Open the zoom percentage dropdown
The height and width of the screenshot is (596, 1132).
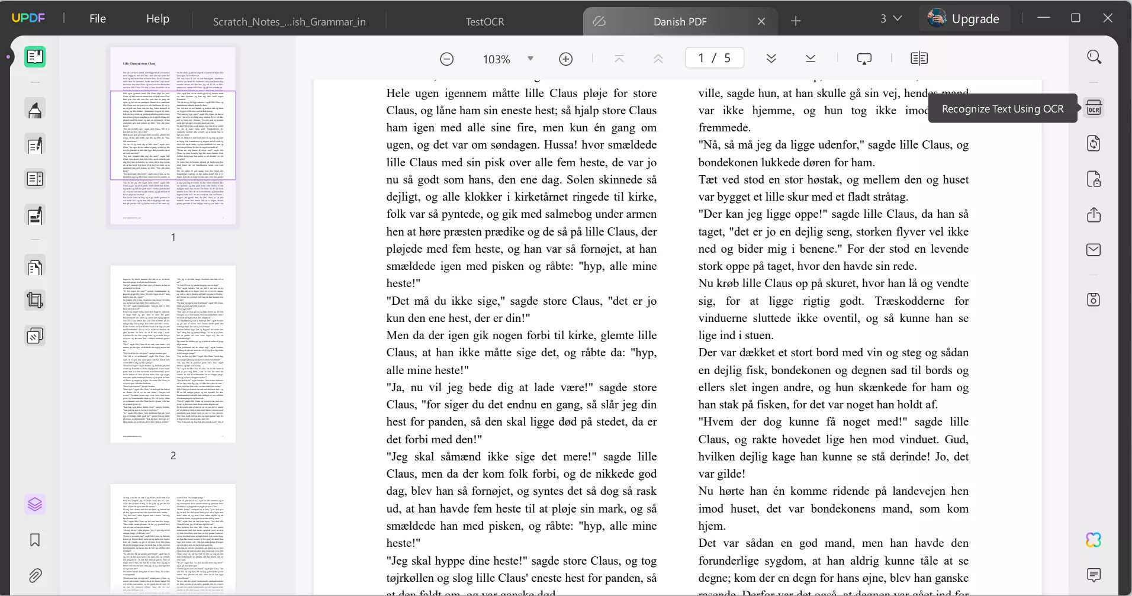click(531, 58)
